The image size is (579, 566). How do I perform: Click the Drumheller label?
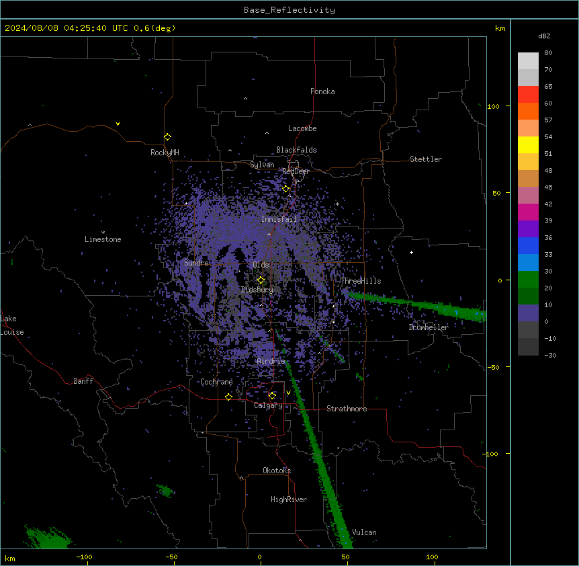coord(429,327)
